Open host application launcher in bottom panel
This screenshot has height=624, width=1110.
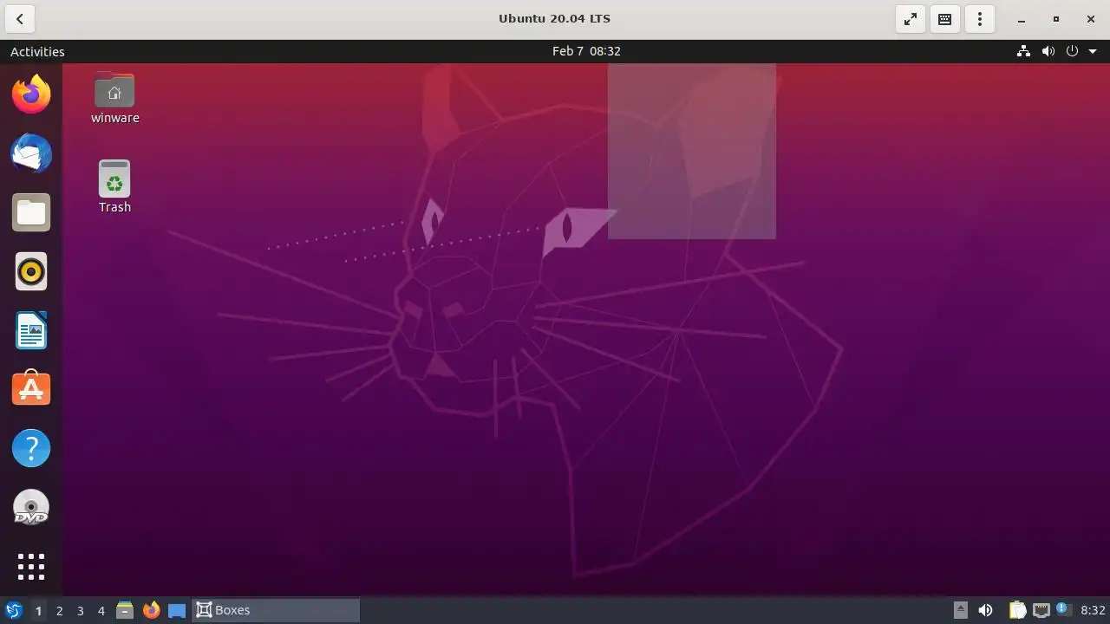[x=13, y=610]
